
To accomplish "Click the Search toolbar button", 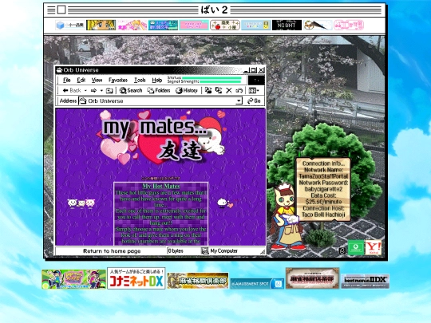I will [x=131, y=90].
